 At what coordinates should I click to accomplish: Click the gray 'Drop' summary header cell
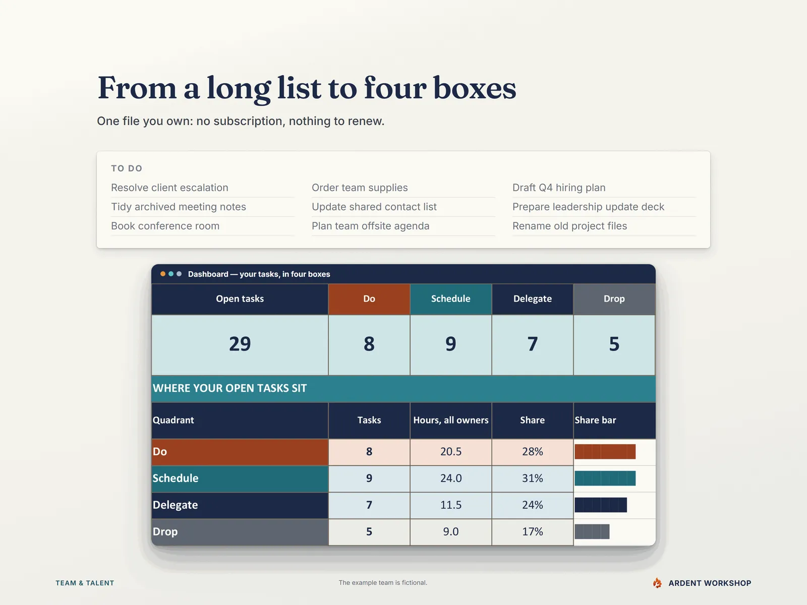[614, 299]
